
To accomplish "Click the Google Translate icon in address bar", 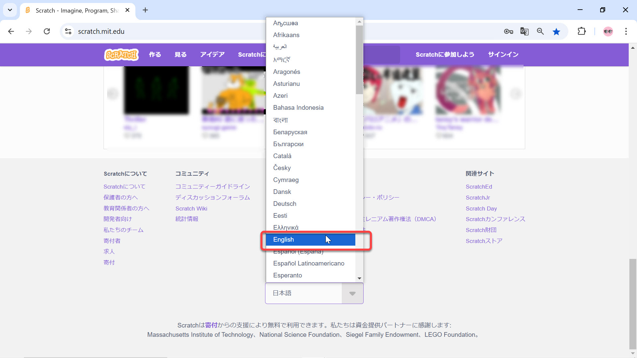I will click(x=524, y=31).
